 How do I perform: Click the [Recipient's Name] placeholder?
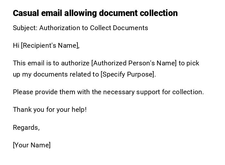tap(50, 45)
